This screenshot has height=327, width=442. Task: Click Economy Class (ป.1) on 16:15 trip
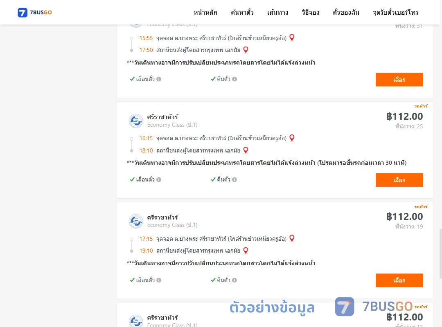click(x=172, y=125)
